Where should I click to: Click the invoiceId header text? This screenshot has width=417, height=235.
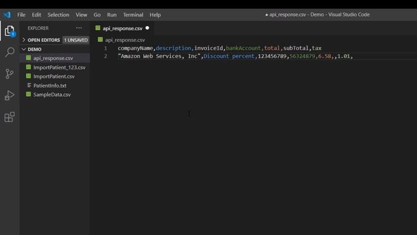208,48
